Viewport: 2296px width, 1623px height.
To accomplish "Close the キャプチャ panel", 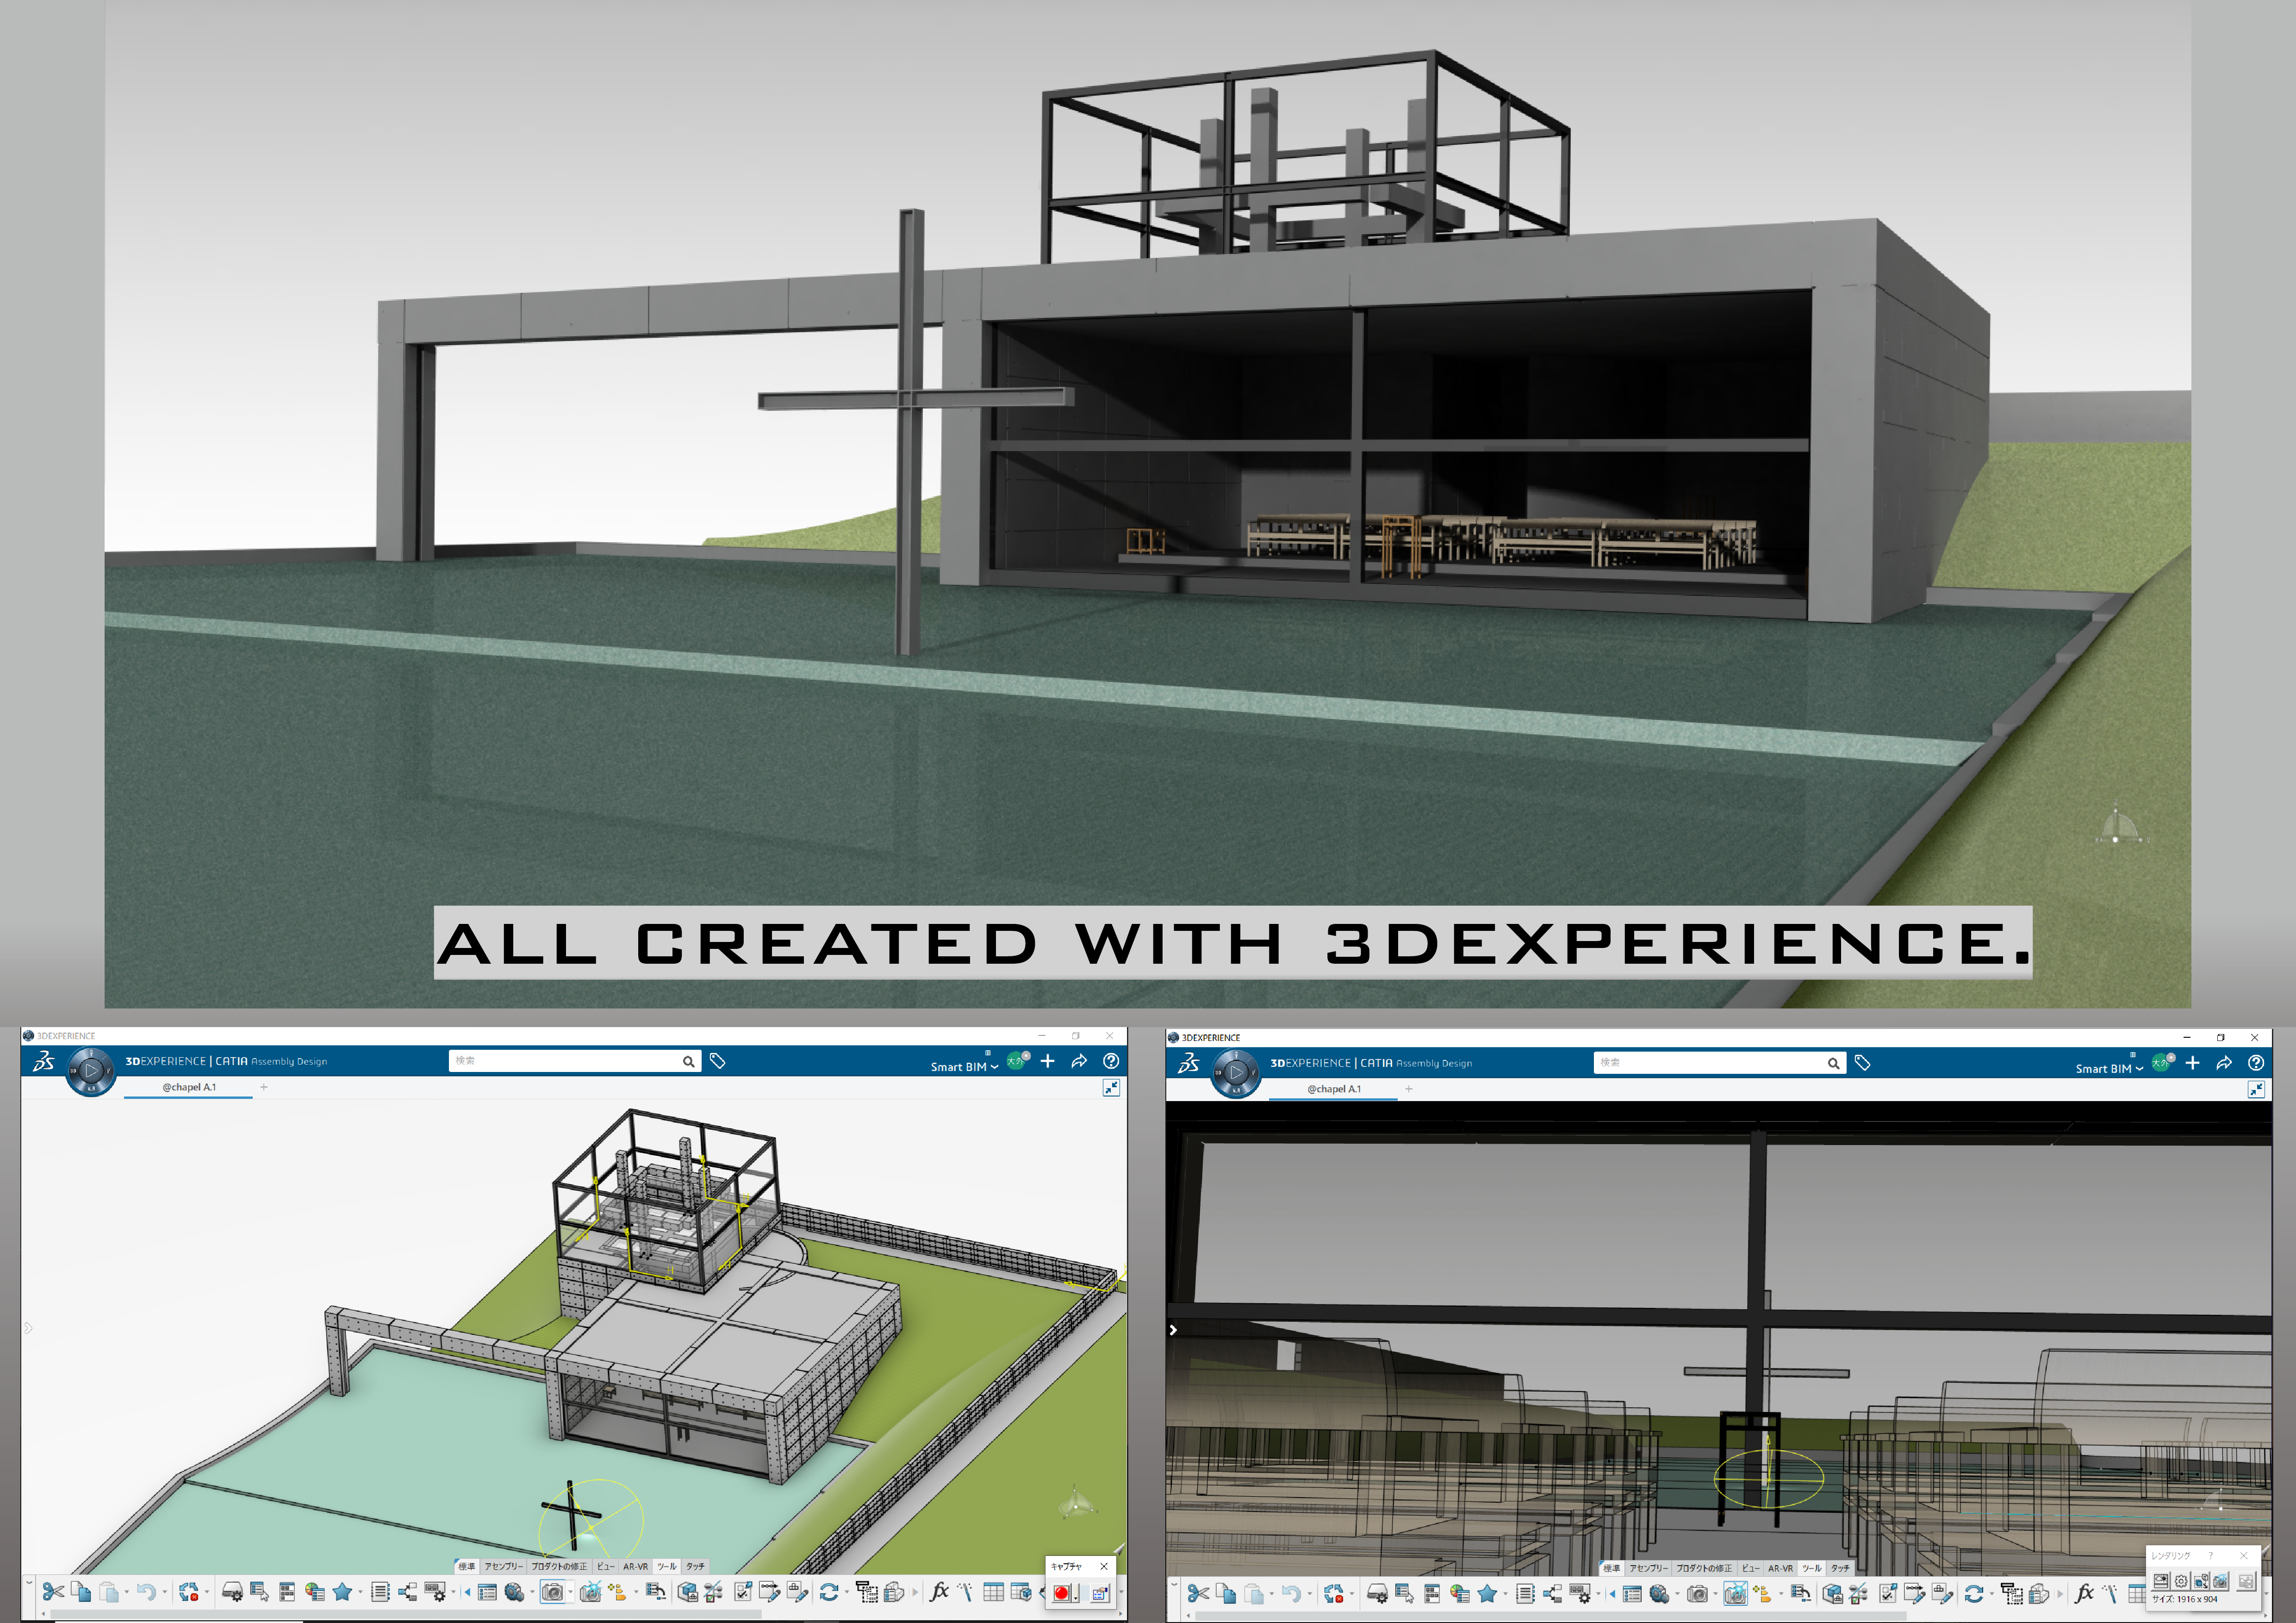I will [1104, 1566].
